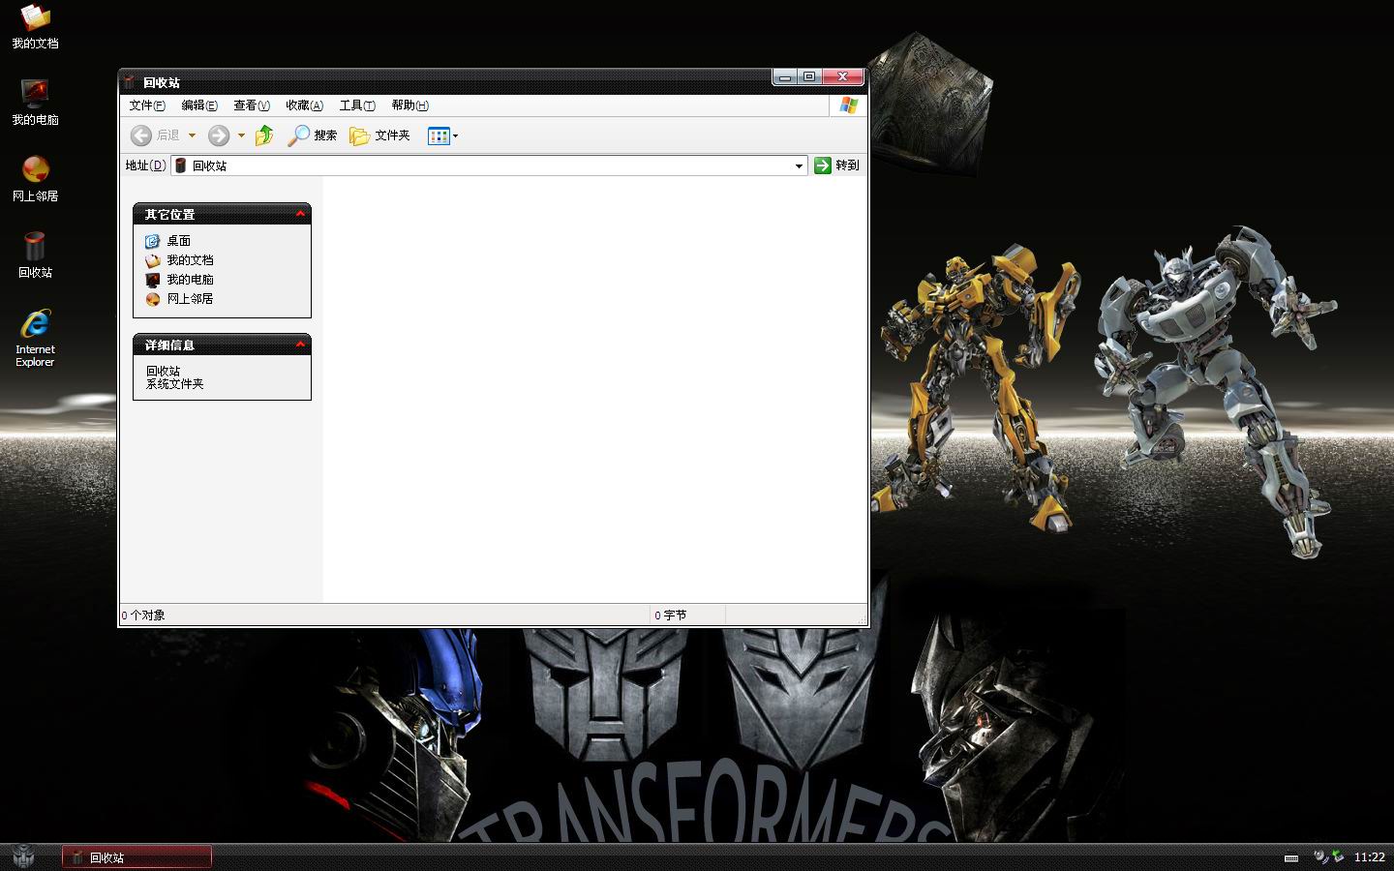This screenshot has width=1394, height=871.
Task: Click the Views icon in toolbar
Action: (439, 135)
